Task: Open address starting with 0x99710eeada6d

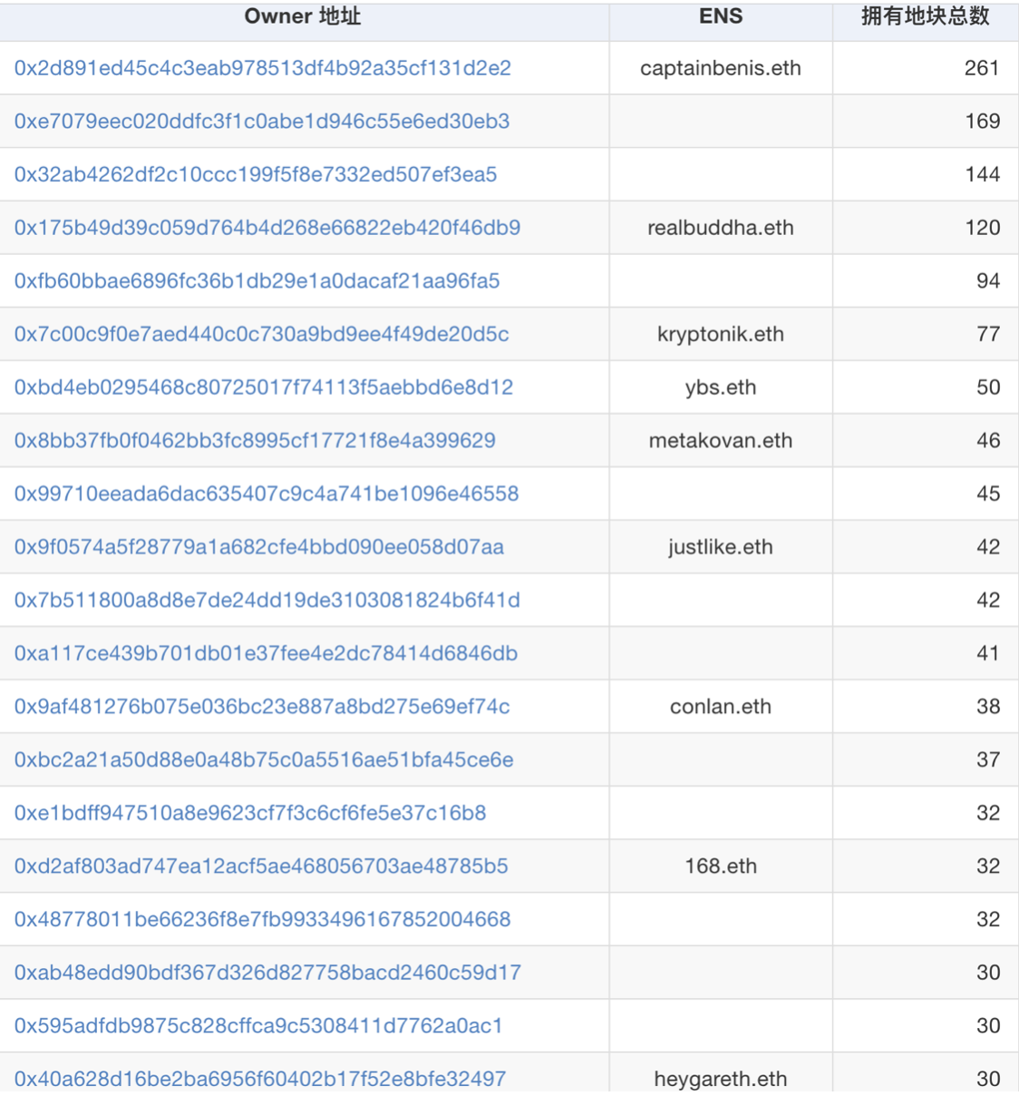Action: point(266,494)
